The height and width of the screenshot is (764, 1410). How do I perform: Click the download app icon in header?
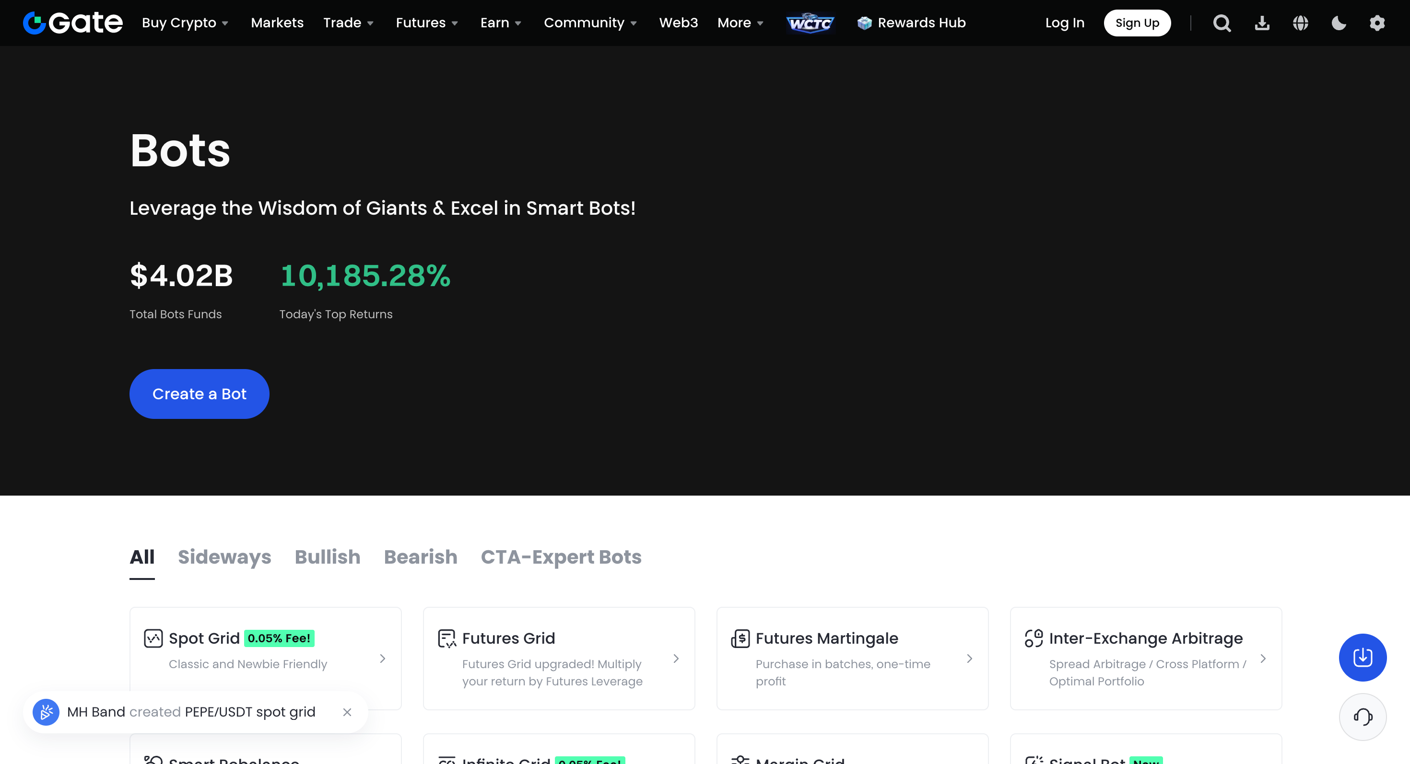coord(1262,23)
